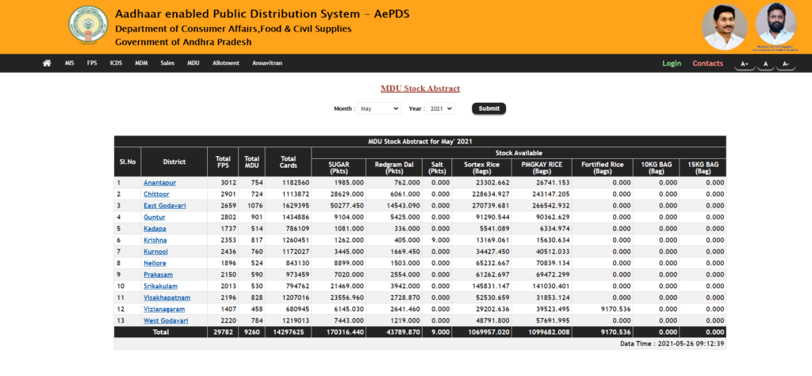Image resolution: width=812 pixels, height=376 pixels.
Task: Click the 15KG BAG column header
Action: click(x=703, y=168)
